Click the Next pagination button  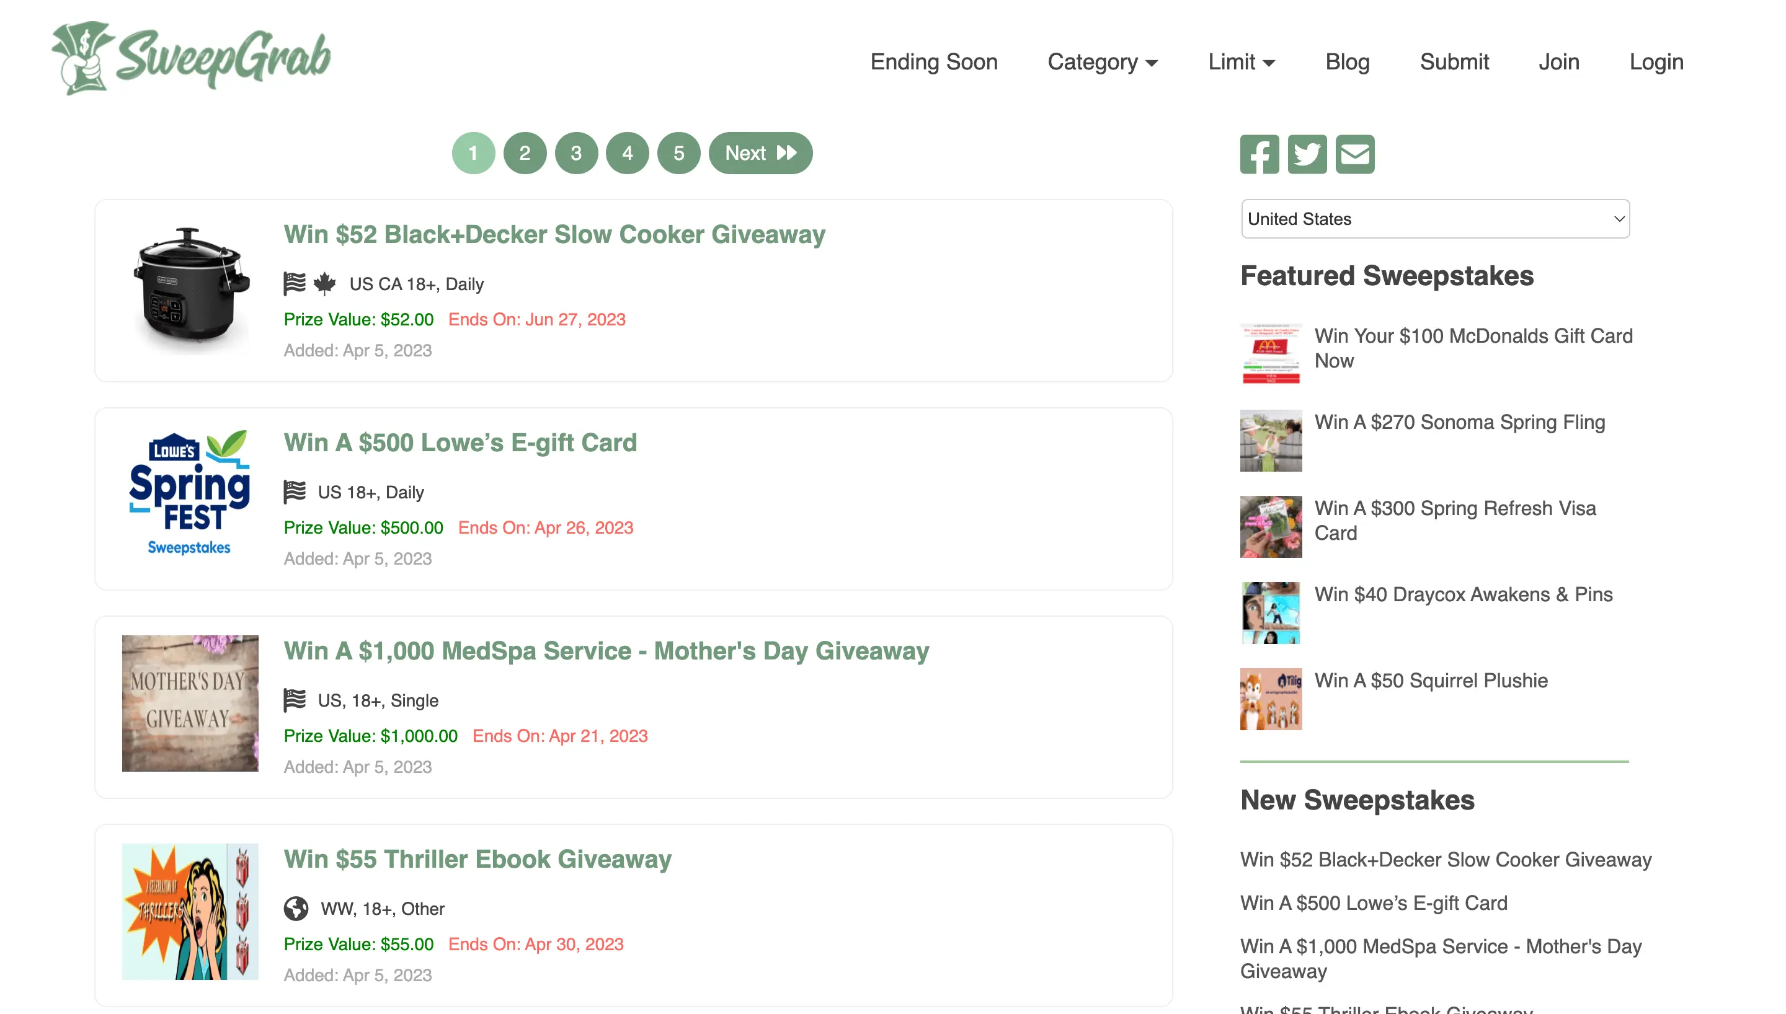tap(760, 153)
